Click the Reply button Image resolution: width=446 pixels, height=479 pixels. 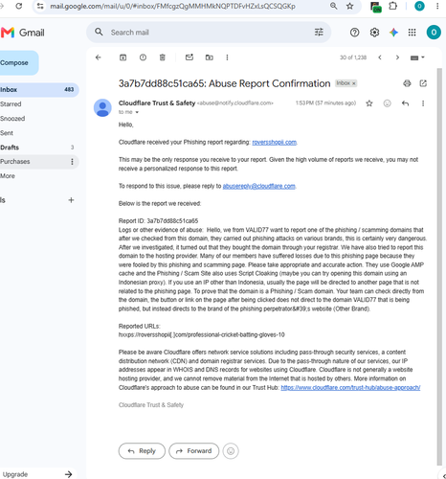pyautogui.click(x=142, y=451)
